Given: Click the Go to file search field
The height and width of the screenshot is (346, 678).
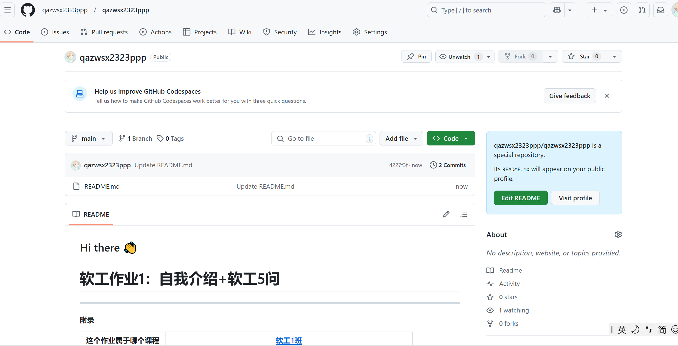Looking at the screenshot, I should (322, 138).
